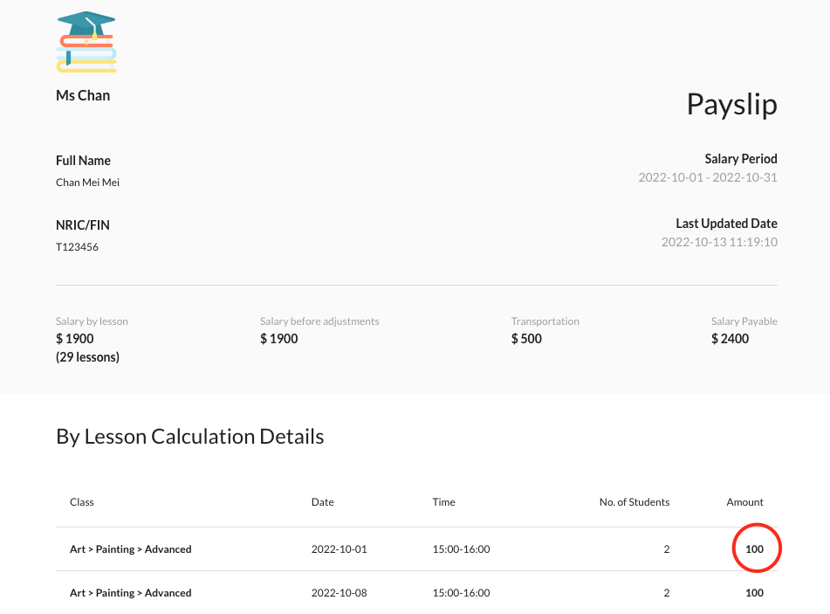Click the graduation cap and books logo
The height and width of the screenshot is (614, 830).
pyautogui.click(x=86, y=42)
